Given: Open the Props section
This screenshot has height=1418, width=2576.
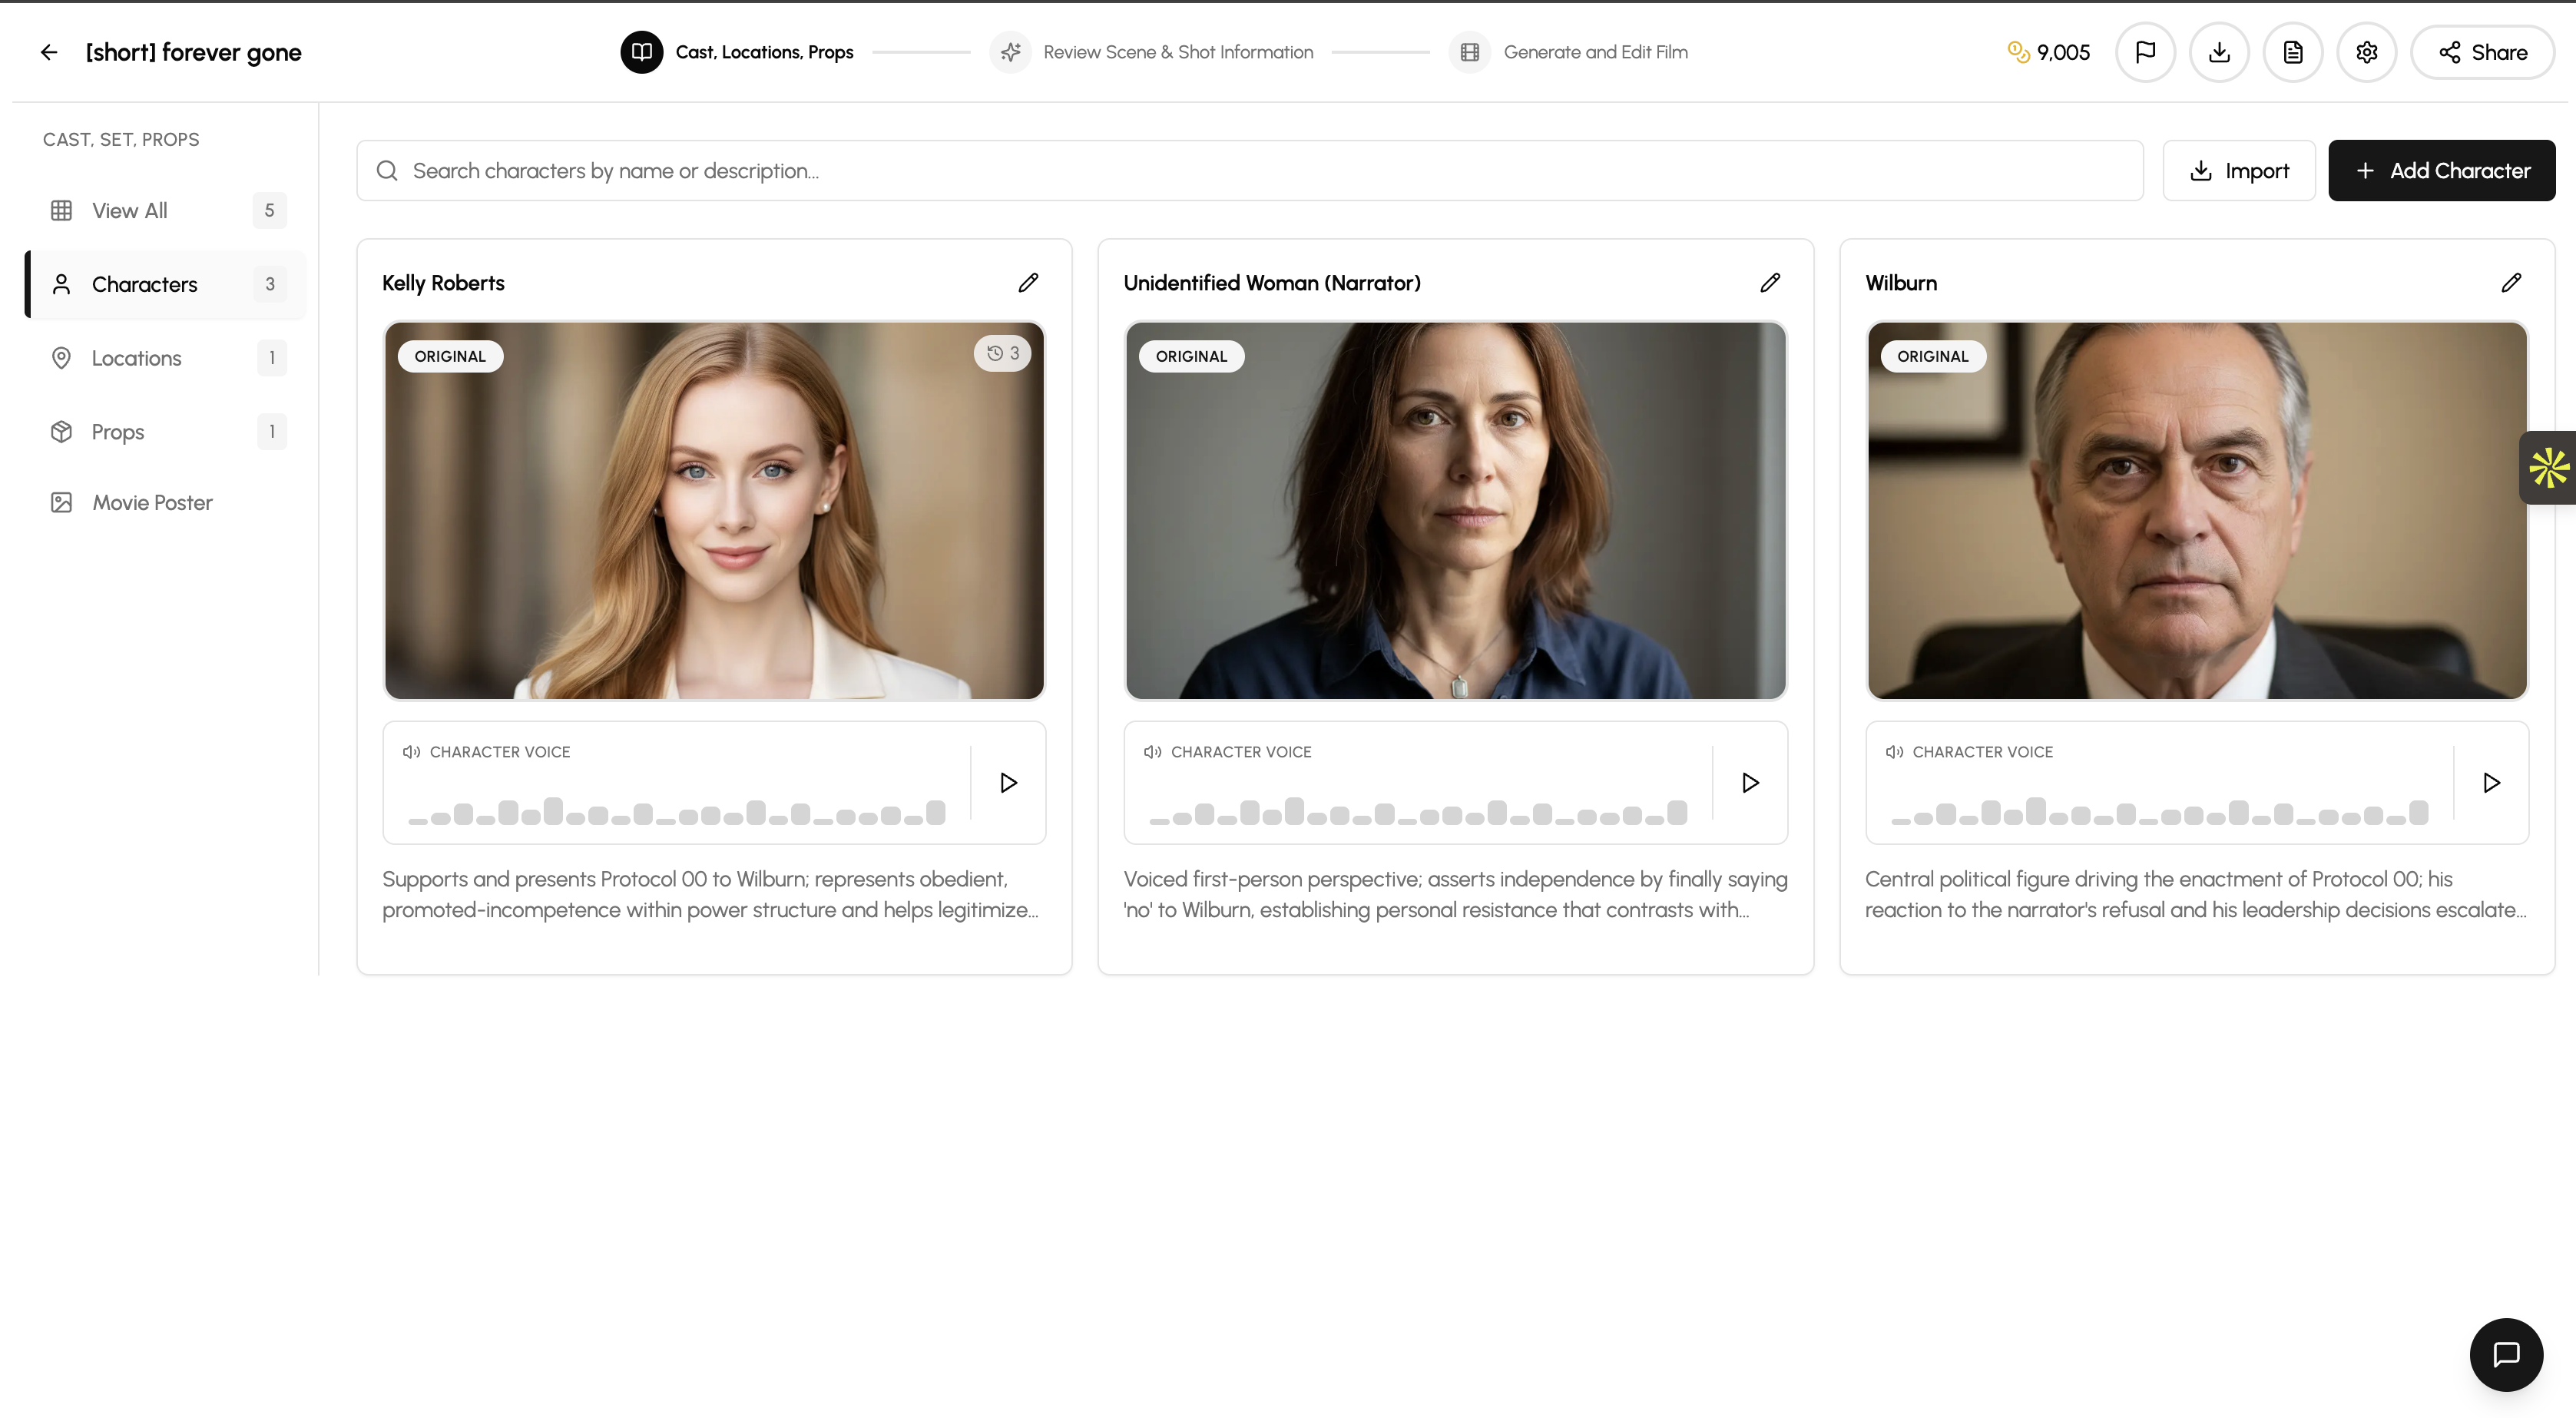Looking at the screenshot, I should tap(119, 431).
